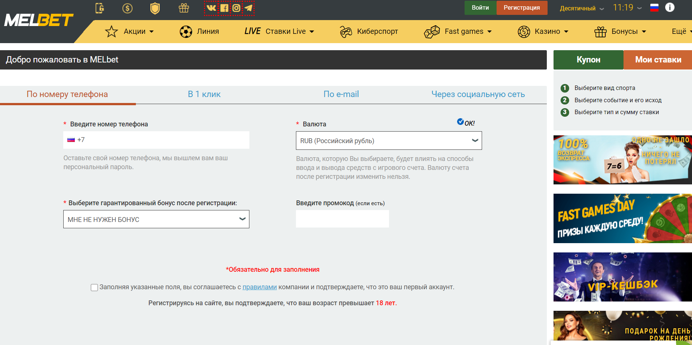Screen dimensions: 692x345
Task: Open the mobile app download icon
Action: tap(100, 8)
